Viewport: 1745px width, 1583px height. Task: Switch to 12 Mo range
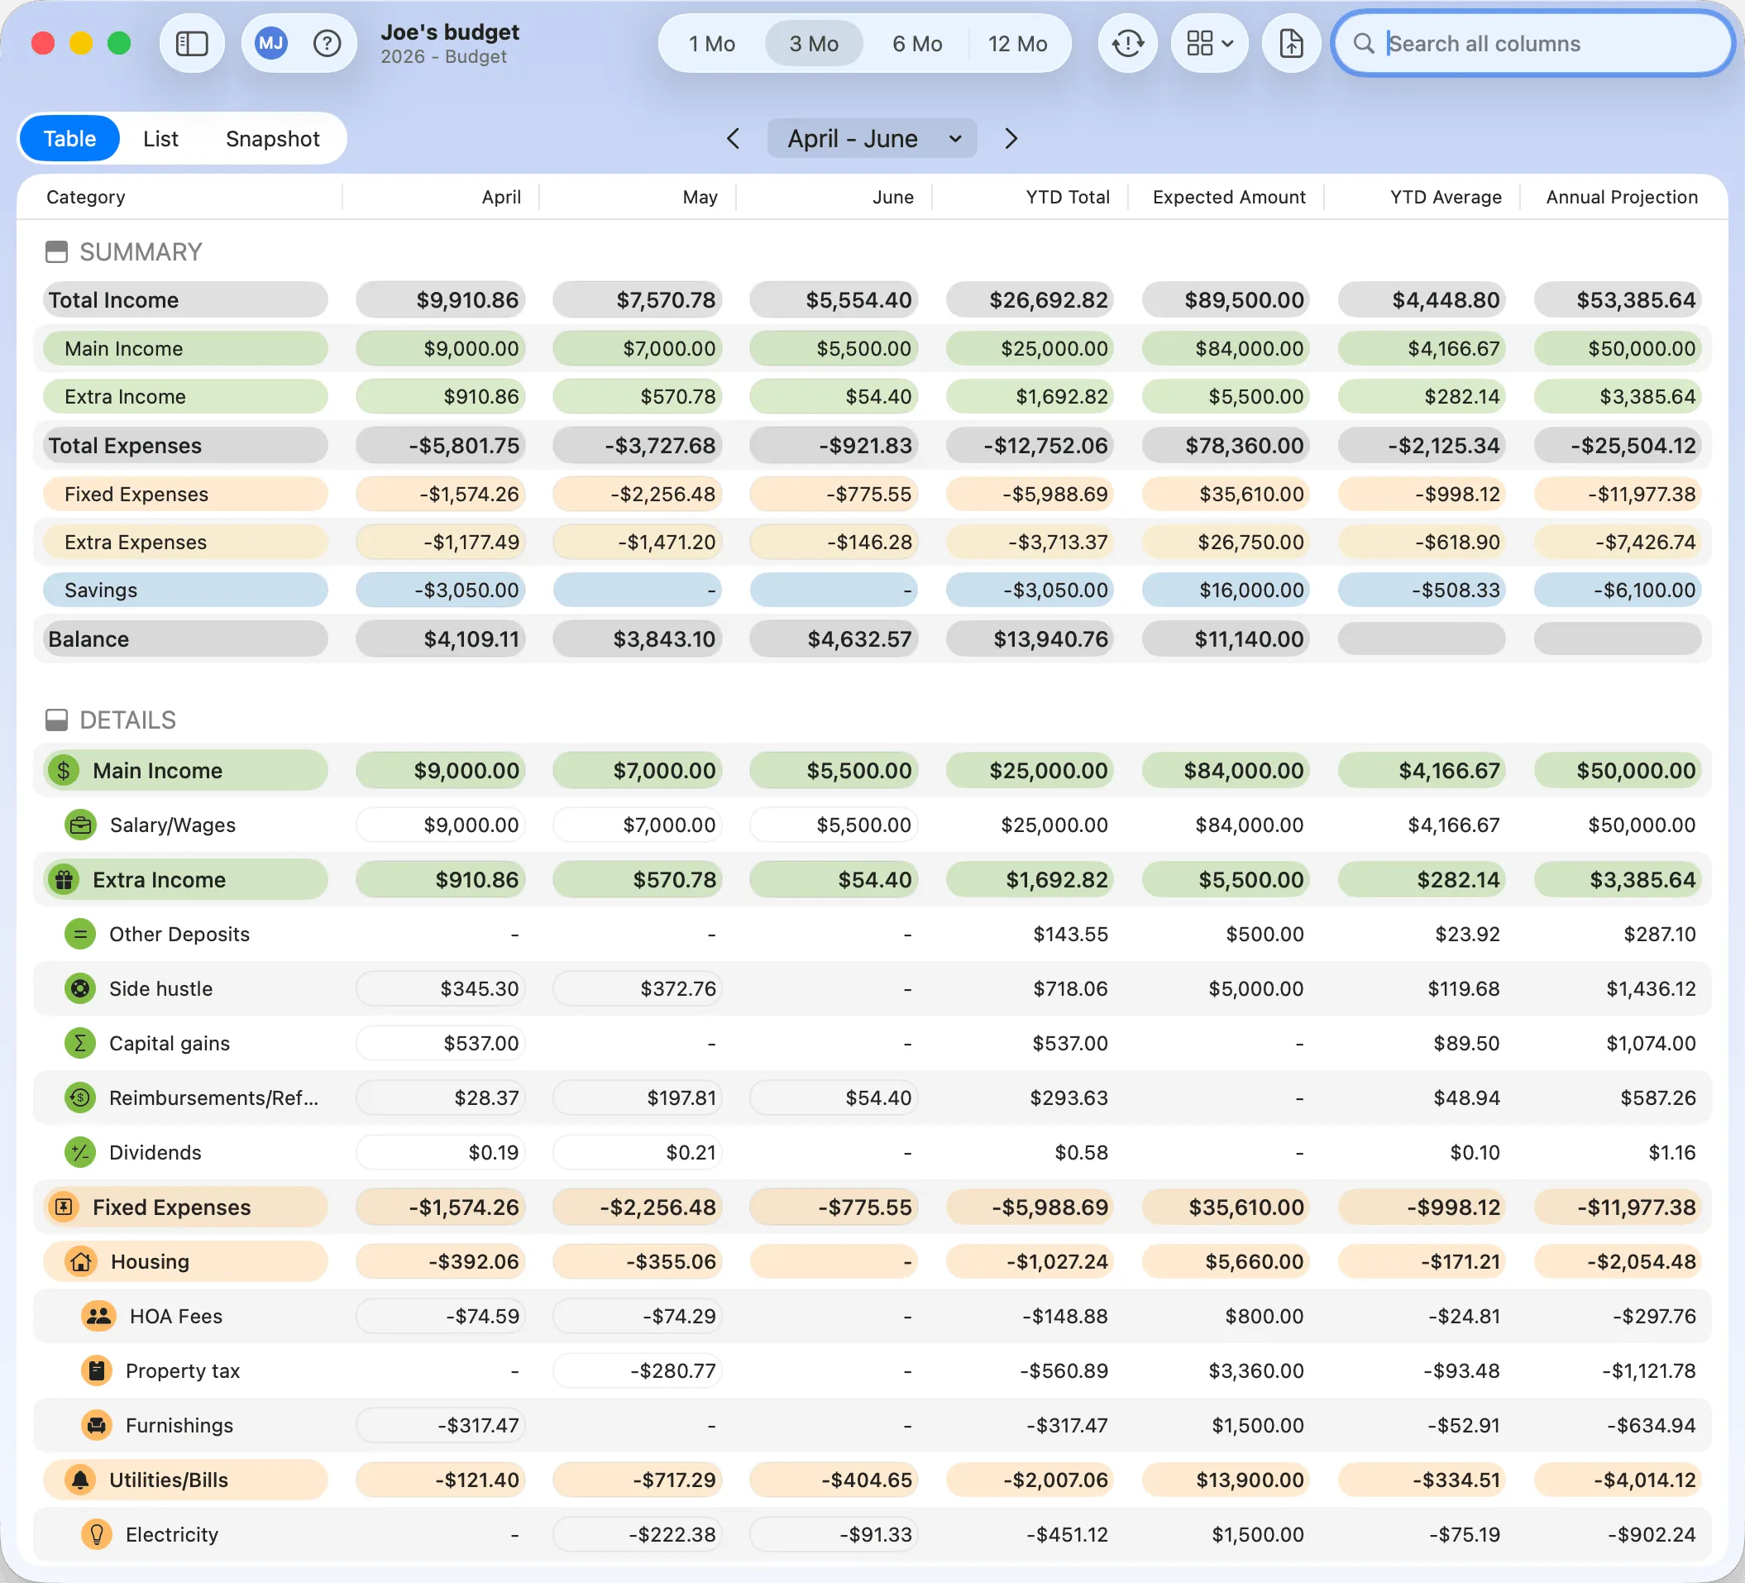click(1018, 43)
